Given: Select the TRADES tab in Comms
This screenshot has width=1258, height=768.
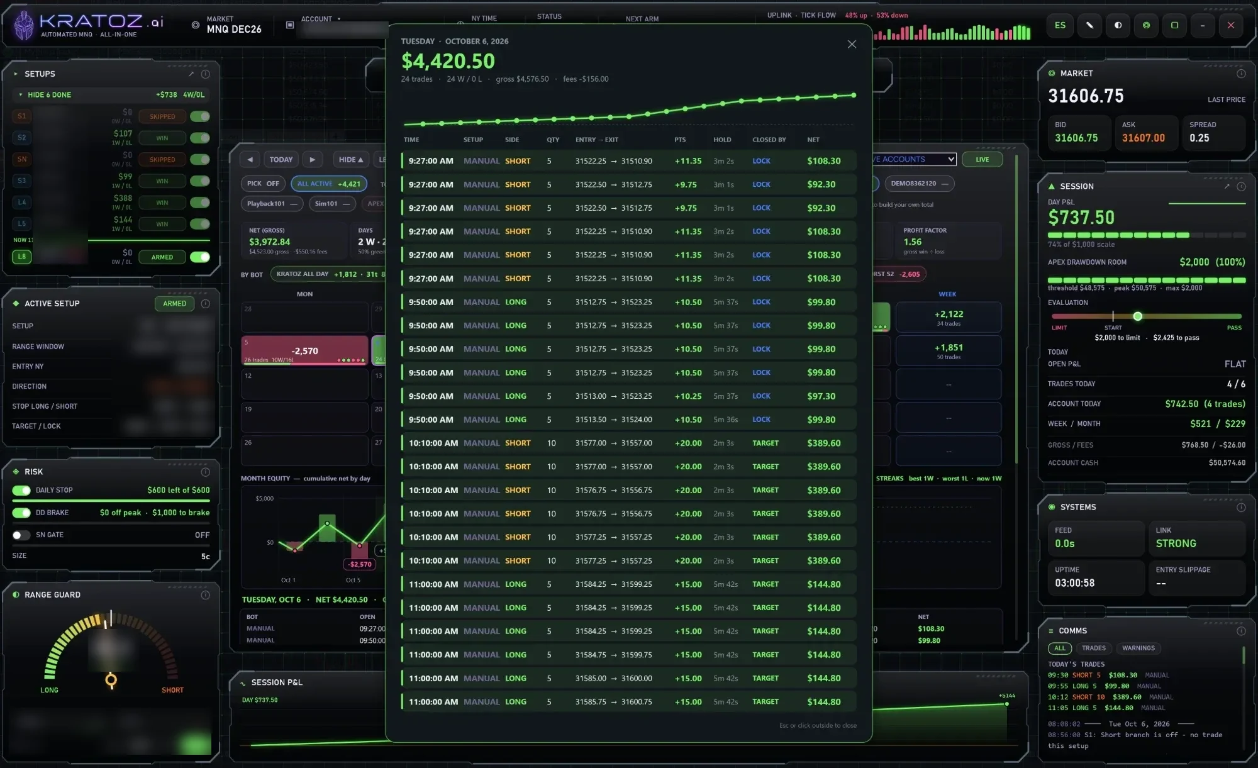Looking at the screenshot, I should [1093, 648].
